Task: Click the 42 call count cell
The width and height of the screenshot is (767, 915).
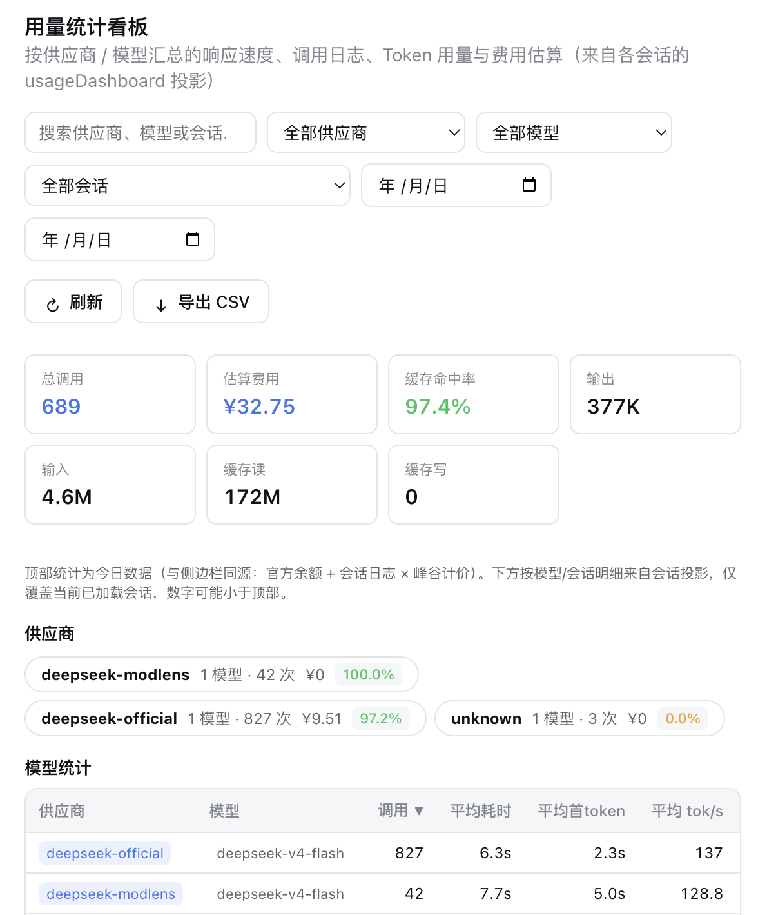Action: [414, 894]
